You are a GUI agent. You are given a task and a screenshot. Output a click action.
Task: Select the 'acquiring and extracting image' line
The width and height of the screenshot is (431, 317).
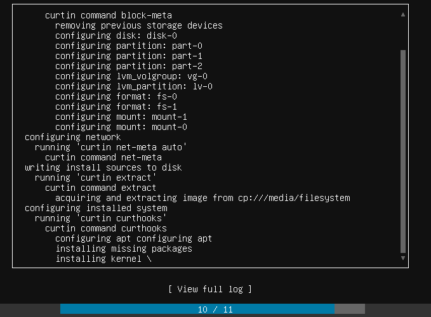pos(202,198)
